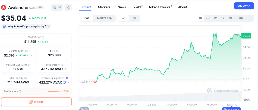258x110 pixels.
Task: Select the All time range
Action: [x=230, y=18]
